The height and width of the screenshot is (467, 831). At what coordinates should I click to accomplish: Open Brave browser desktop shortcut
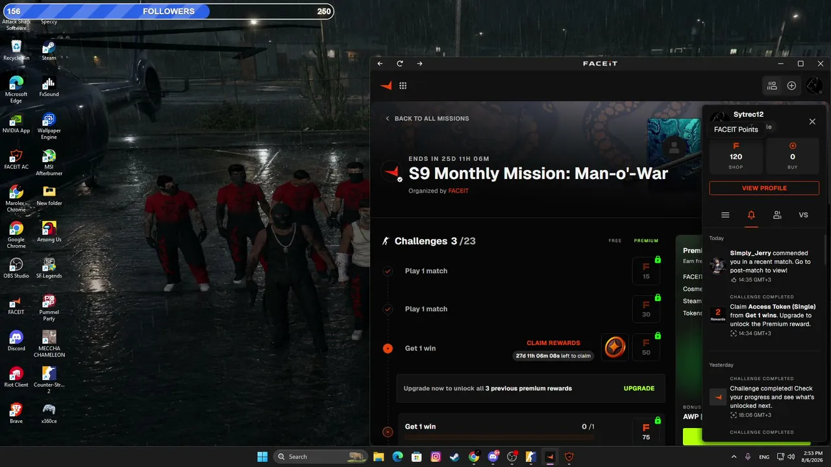pos(16,414)
